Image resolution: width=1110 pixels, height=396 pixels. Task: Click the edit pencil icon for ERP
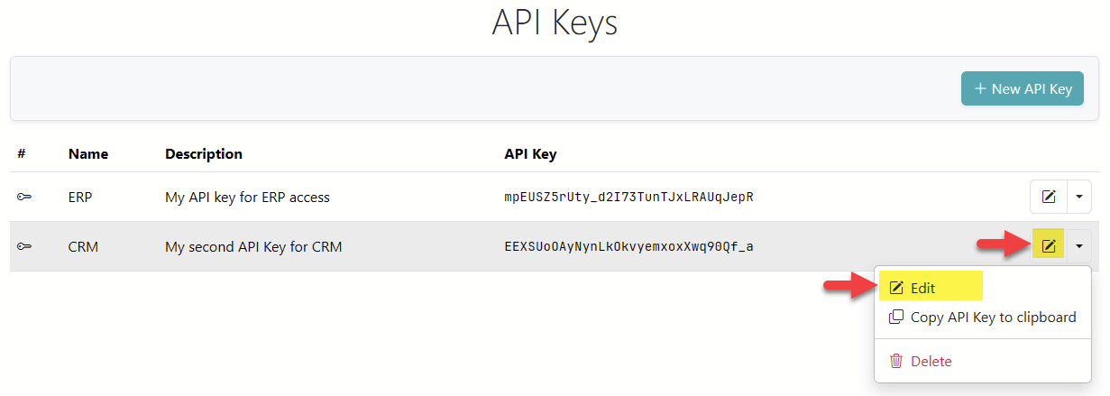(x=1049, y=197)
